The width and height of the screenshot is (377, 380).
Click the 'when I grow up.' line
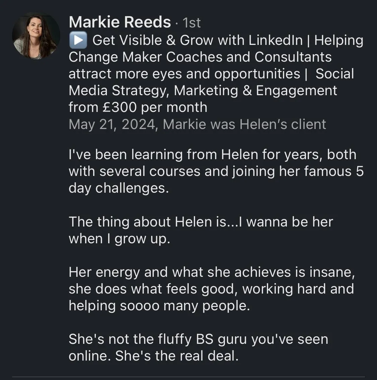click(119, 239)
